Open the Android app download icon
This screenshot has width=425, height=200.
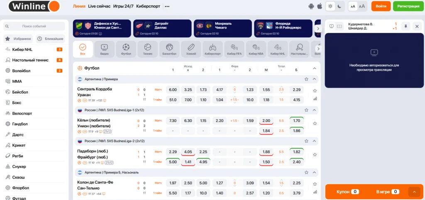coord(312,6)
